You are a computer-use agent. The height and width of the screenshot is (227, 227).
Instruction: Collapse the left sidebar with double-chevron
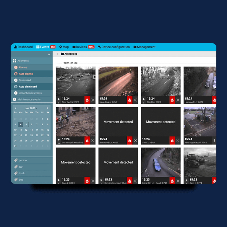49,54
